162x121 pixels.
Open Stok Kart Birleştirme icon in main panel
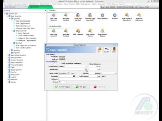coord(139,17)
